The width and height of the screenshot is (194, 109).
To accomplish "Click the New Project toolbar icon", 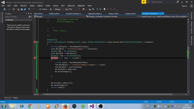I will pyautogui.click(x=14, y=9).
